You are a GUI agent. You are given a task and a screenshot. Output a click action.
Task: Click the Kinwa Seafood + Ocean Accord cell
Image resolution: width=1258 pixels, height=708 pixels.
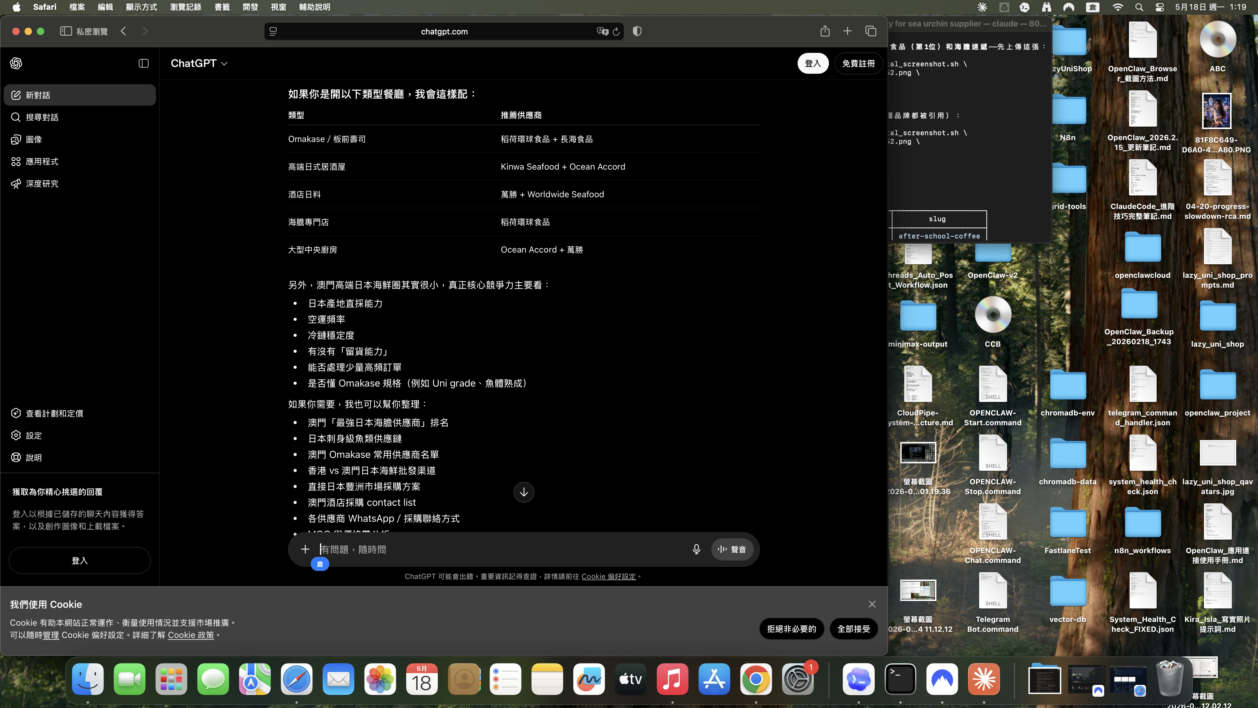563,167
